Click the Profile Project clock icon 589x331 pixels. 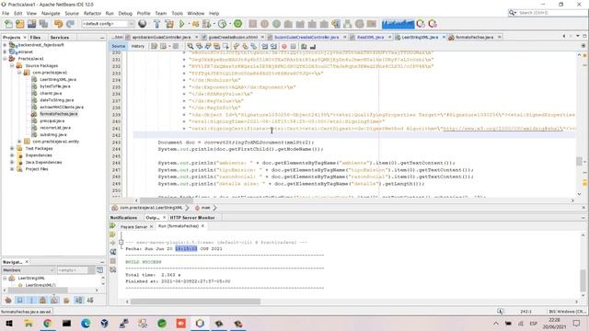click(223, 24)
